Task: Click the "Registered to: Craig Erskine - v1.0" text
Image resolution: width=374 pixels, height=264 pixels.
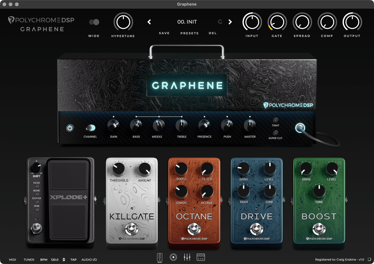Action: pyautogui.click(x=339, y=260)
